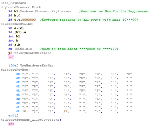Select the KeyboardNextLine label

tap(17, 24)
